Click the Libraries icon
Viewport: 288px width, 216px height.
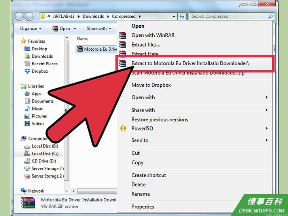pyautogui.click(x=23, y=86)
